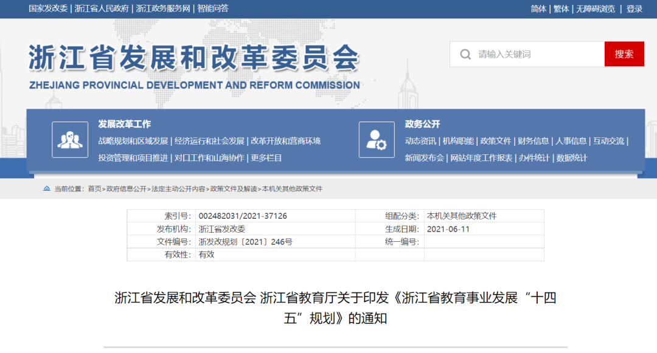Screen dimensions: 657x353
Task: Go to 法定主动公开内容 in breadcrumb
Action: 178,188
